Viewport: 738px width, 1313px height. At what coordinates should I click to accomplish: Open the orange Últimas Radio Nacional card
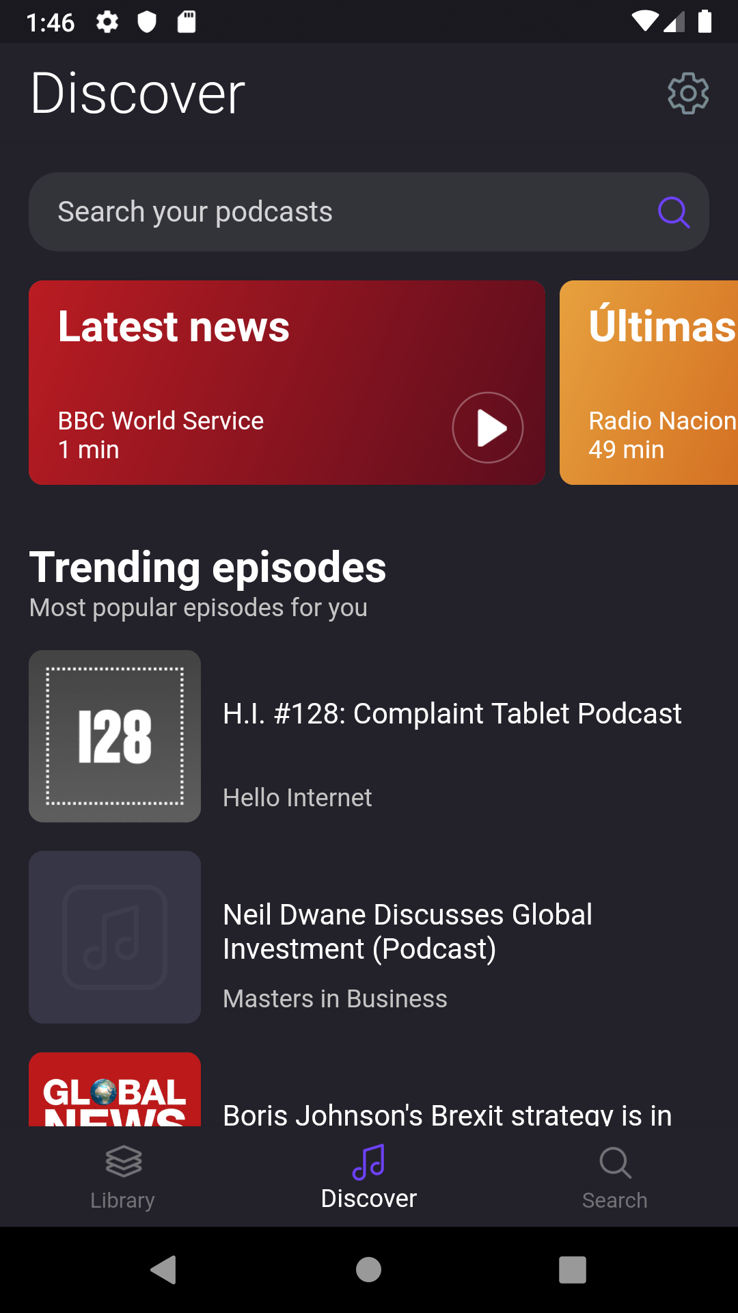tap(649, 382)
